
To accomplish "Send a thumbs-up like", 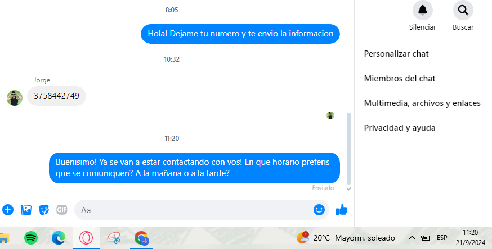I will [341, 210].
